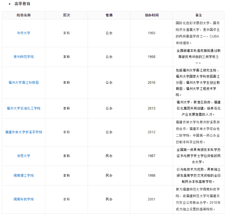Click the 高等教育 section heading
The image size is (227, 214).
[x=22, y=4]
